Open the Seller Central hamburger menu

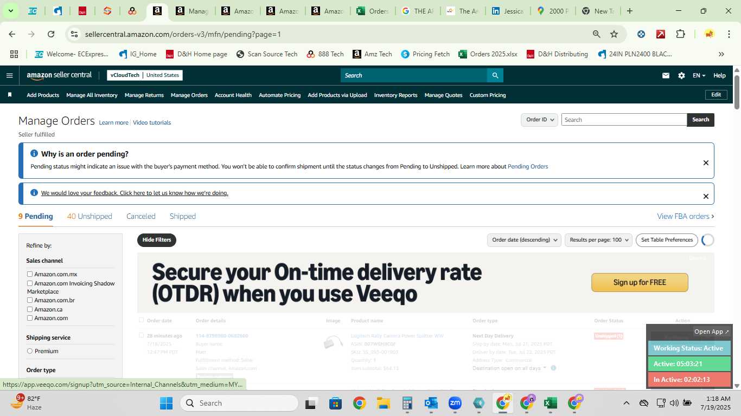(x=9, y=75)
